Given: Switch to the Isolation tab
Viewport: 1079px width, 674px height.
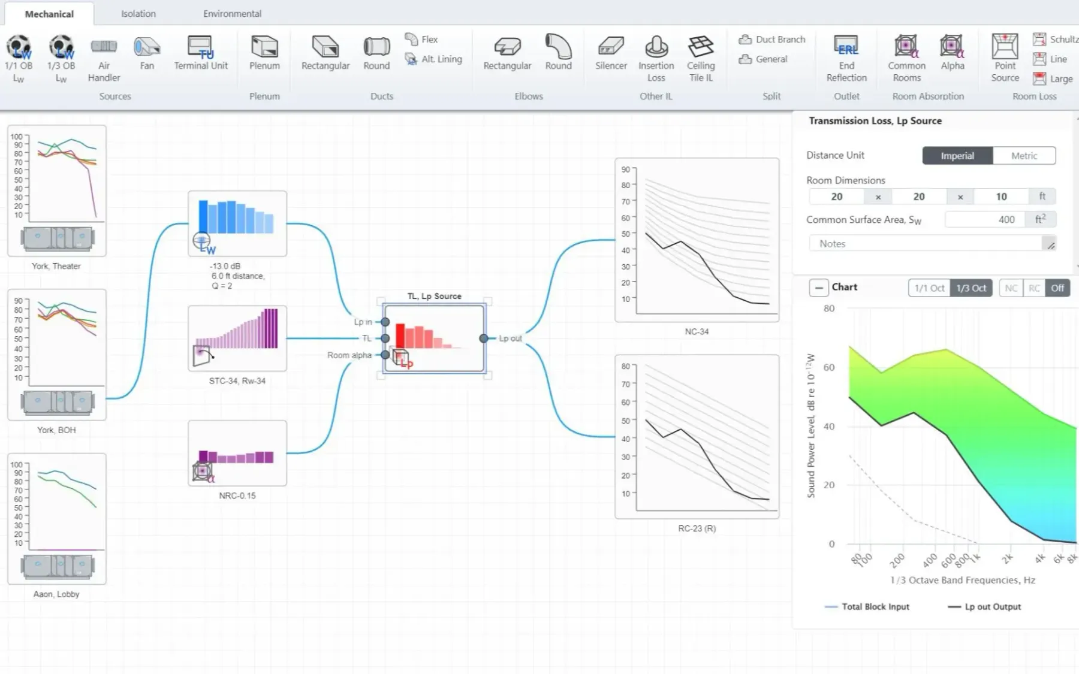Looking at the screenshot, I should 138,14.
